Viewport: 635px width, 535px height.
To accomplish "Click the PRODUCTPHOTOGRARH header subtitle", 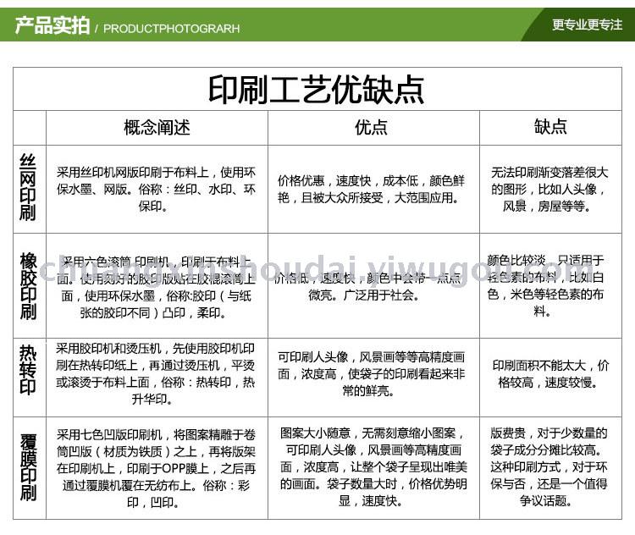I will (172, 29).
